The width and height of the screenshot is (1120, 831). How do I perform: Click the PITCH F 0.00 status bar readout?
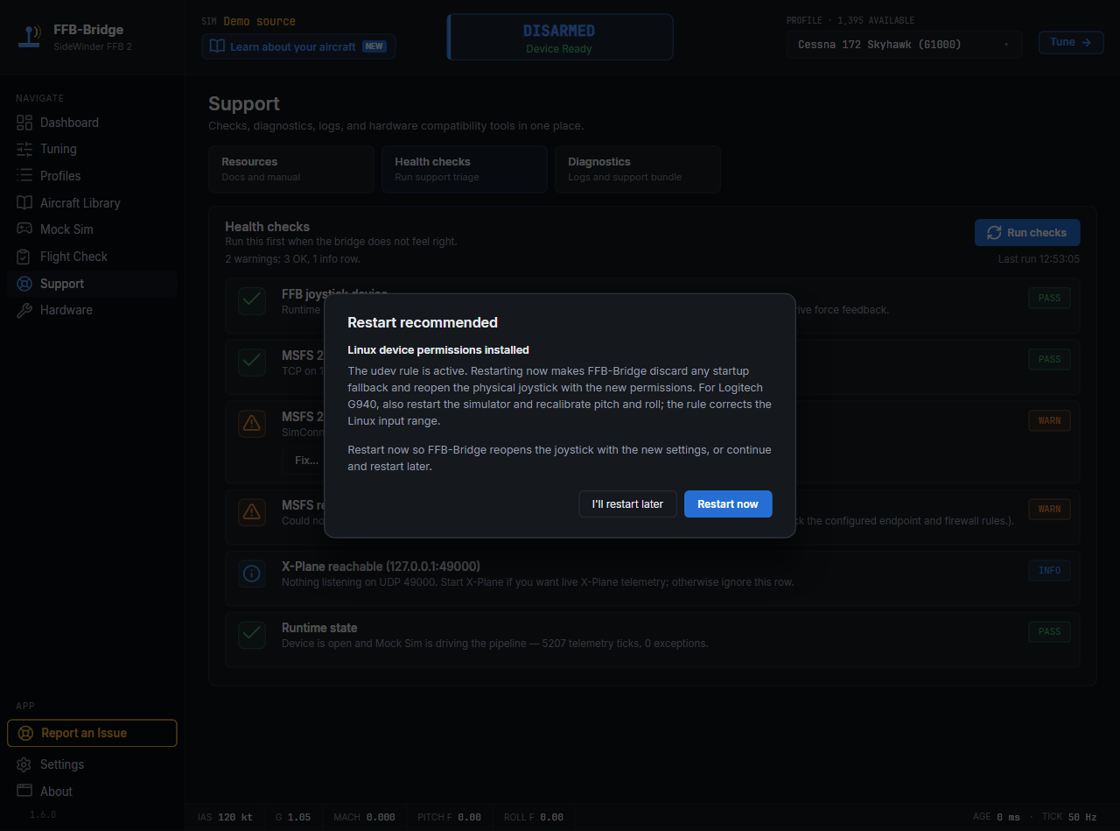point(450,817)
